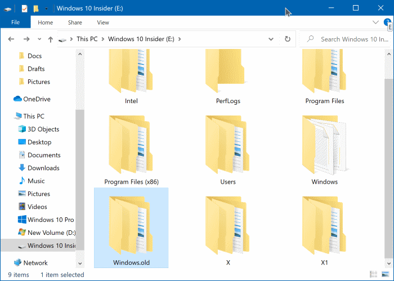394x281 pixels.
Task: Open Downloads in navigation pane
Action: [x=39, y=168]
